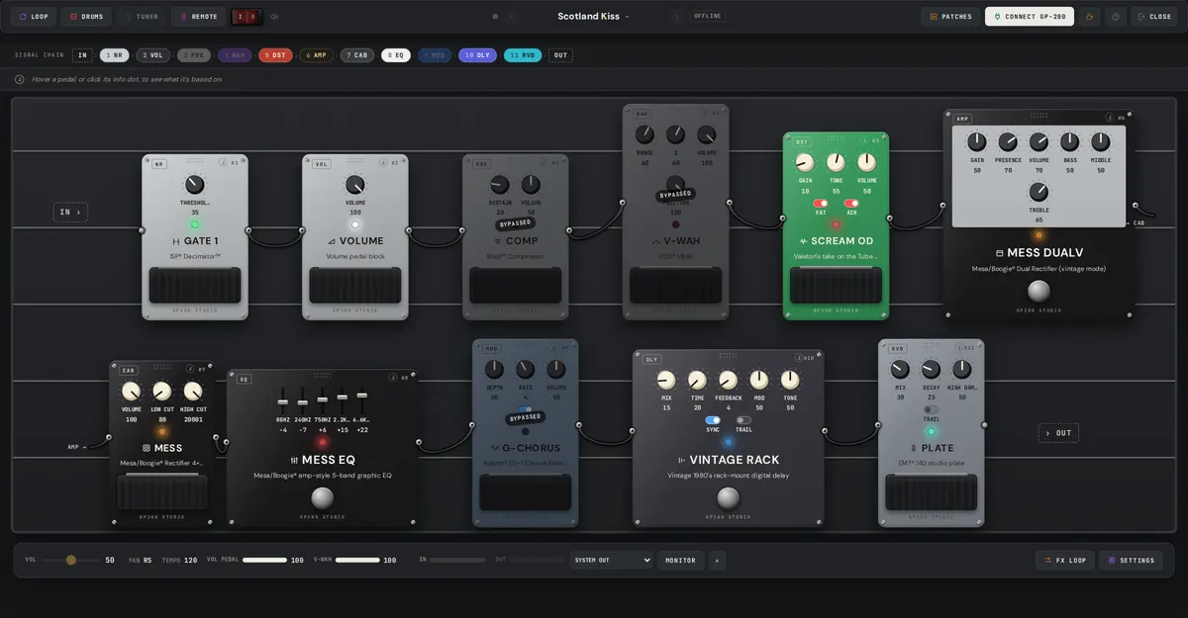Enable COMP pedal via its footswitch
Image resolution: width=1188 pixels, height=618 pixels.
point(516,286)
